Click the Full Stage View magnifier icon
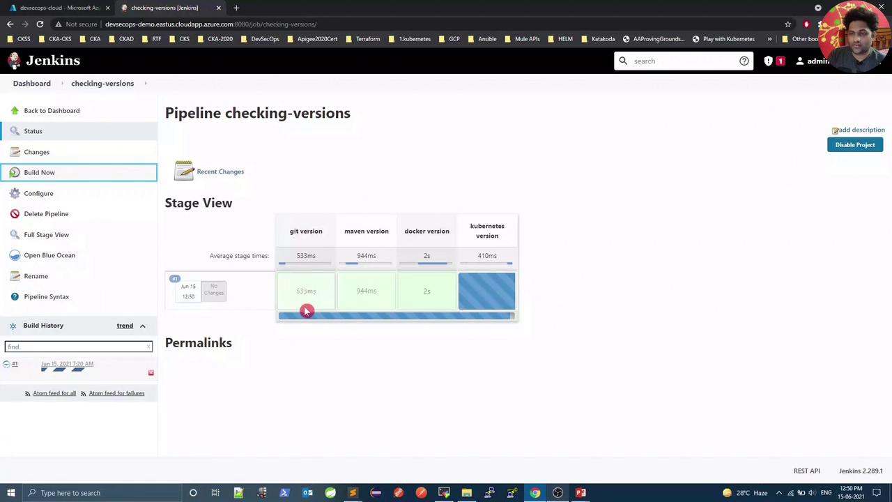Viewport: 892px width, 502px height. point(15,234)
